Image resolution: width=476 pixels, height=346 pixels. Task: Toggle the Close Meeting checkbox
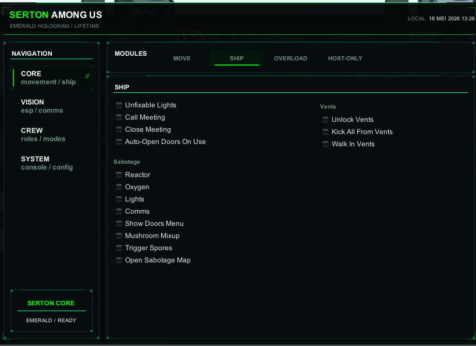click(x=119, y=129)
